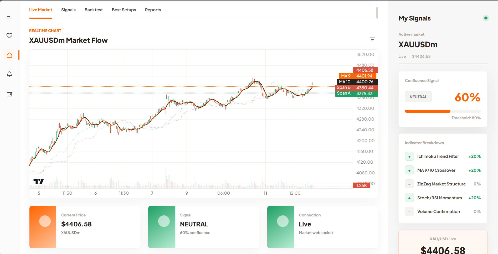Click the XAU/USD Live card heading

point(443,239)
